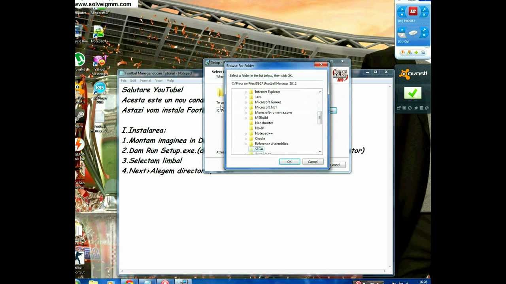The width and height of the screenshot is (506, 284).
Task: Click the Steam desktop icon
Action: pyautogui.click(x=79, y=119)
